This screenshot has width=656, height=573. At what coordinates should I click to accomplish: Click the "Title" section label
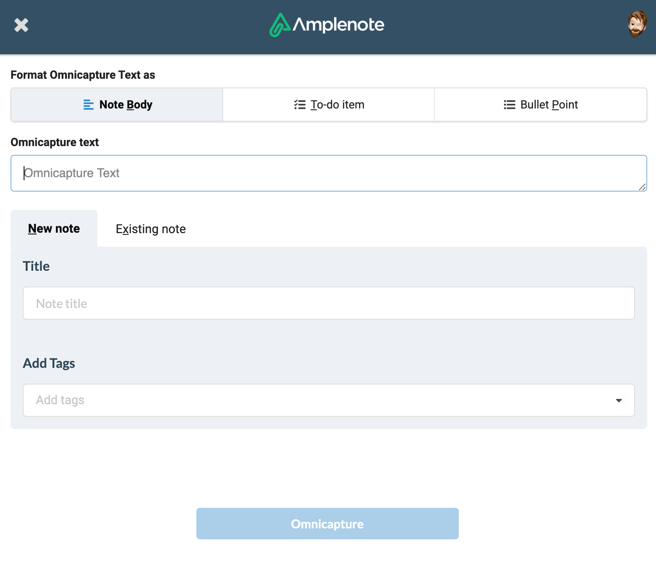[36, 266]
